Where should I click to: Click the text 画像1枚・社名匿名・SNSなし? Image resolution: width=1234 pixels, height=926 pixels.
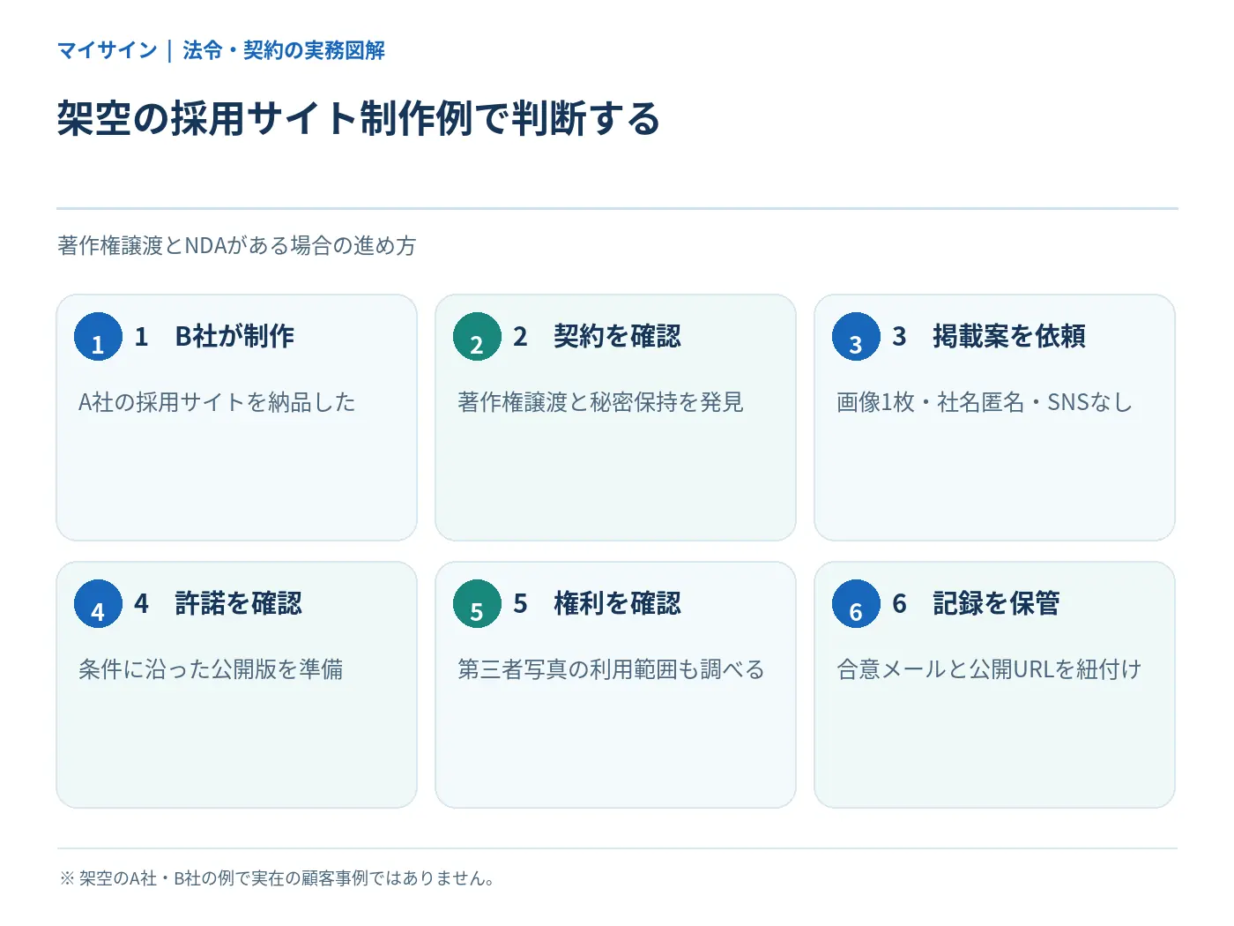click(x=985, y=402)
